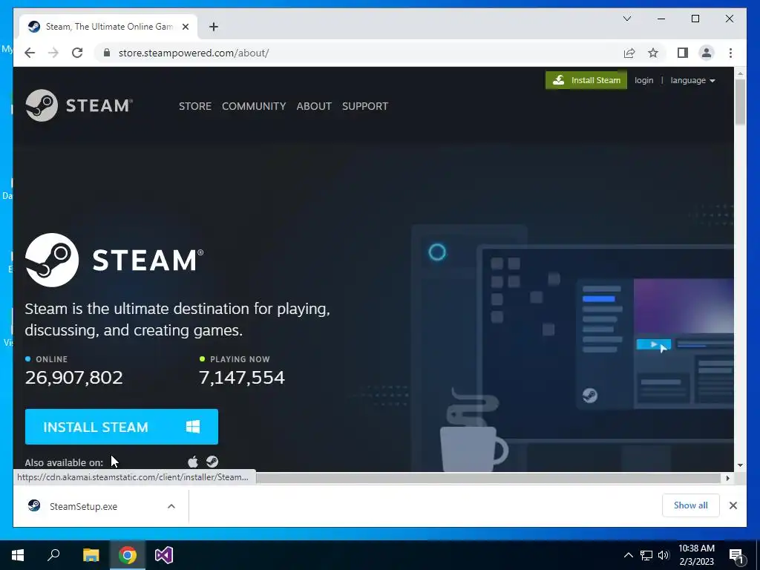Open Chrome side panel icon
760x570 pixels.
click(683, 53)
